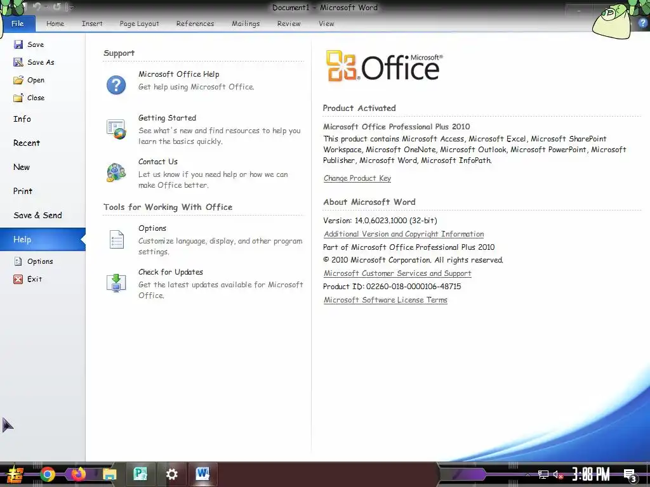The image size is (650, 487).
Task: Click the Contact Us title
Action: point(158,162)
